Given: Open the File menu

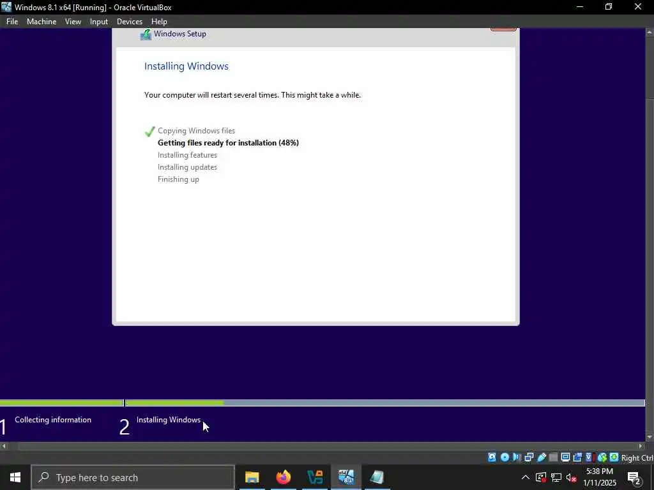Looking at the screenshot, I should coord(12,21).
